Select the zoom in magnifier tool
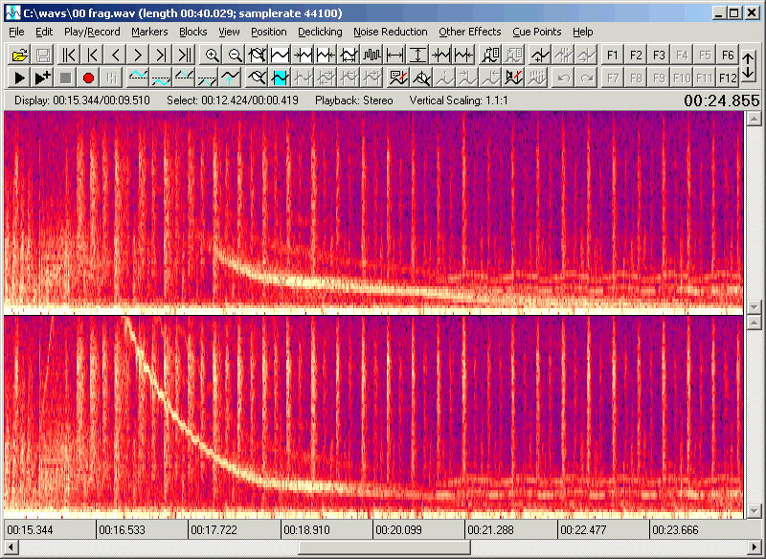 pyautogui.click(x=213, y=55)
